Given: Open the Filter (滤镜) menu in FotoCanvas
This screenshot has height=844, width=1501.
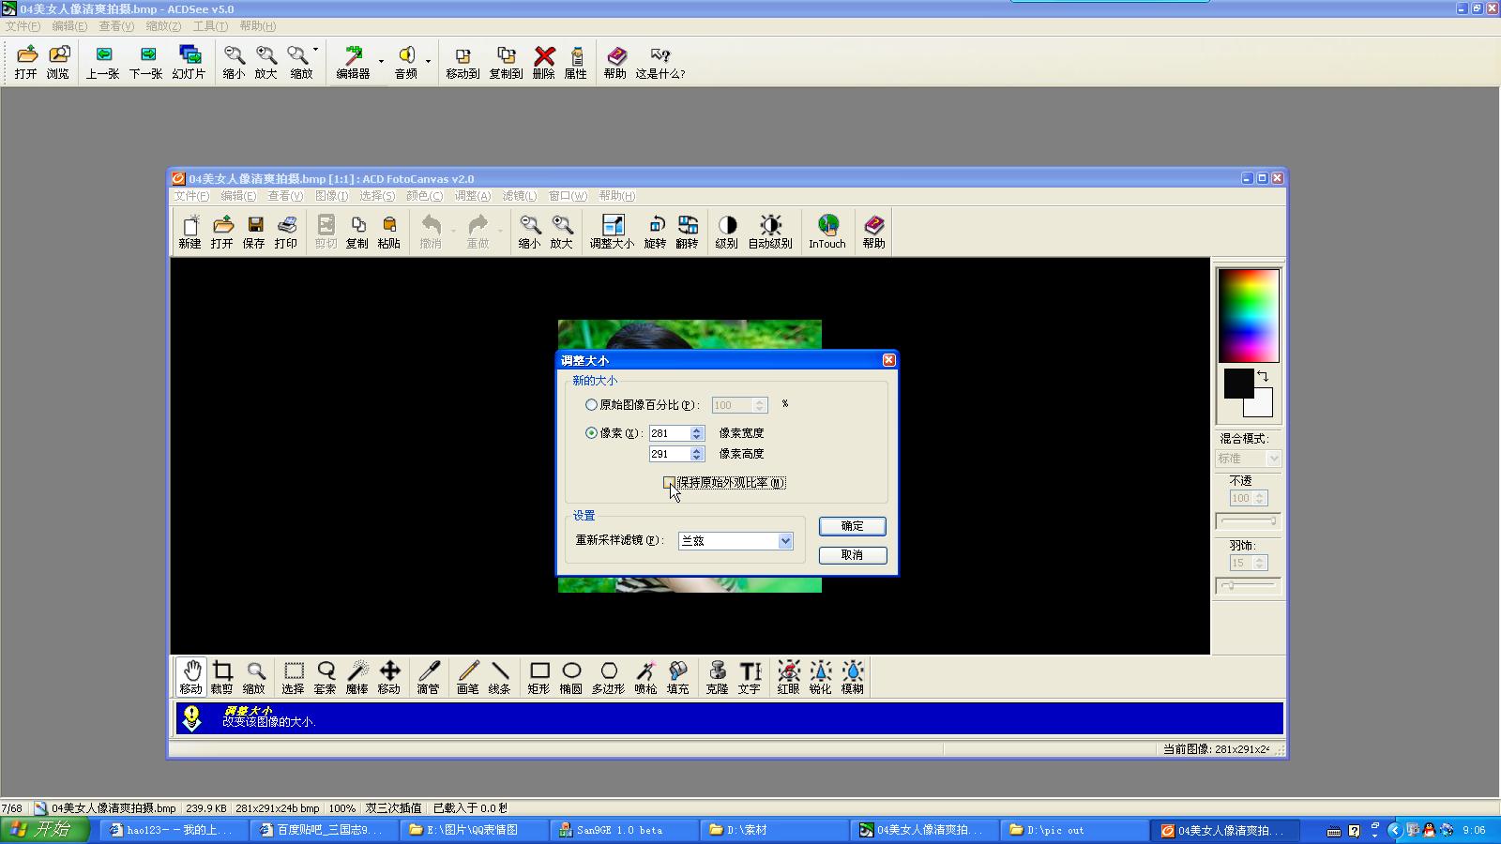Looking at the screenshot, I should coord(519,196).
